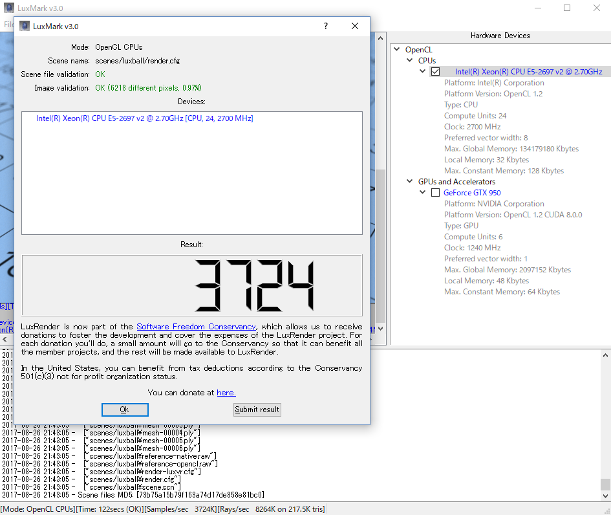This screenshot has width=611, height=515.
Task: Collapse the CPUs tree group
Action: [x=410, y=61]
